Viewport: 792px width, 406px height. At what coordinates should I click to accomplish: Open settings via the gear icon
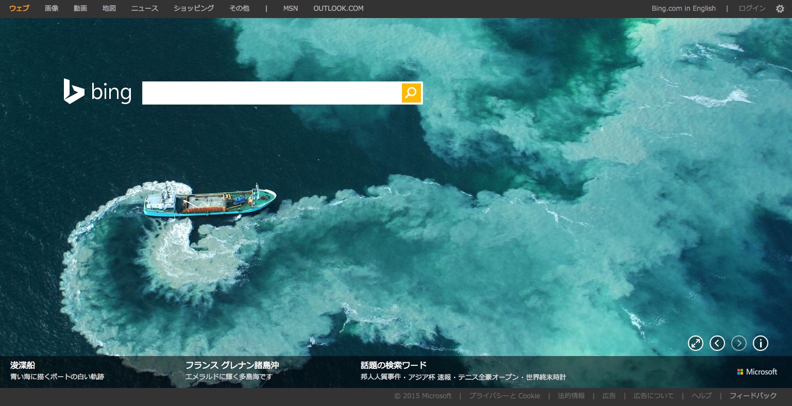point(780,9)
